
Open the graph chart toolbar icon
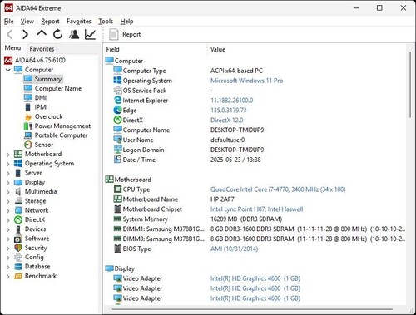90,34
